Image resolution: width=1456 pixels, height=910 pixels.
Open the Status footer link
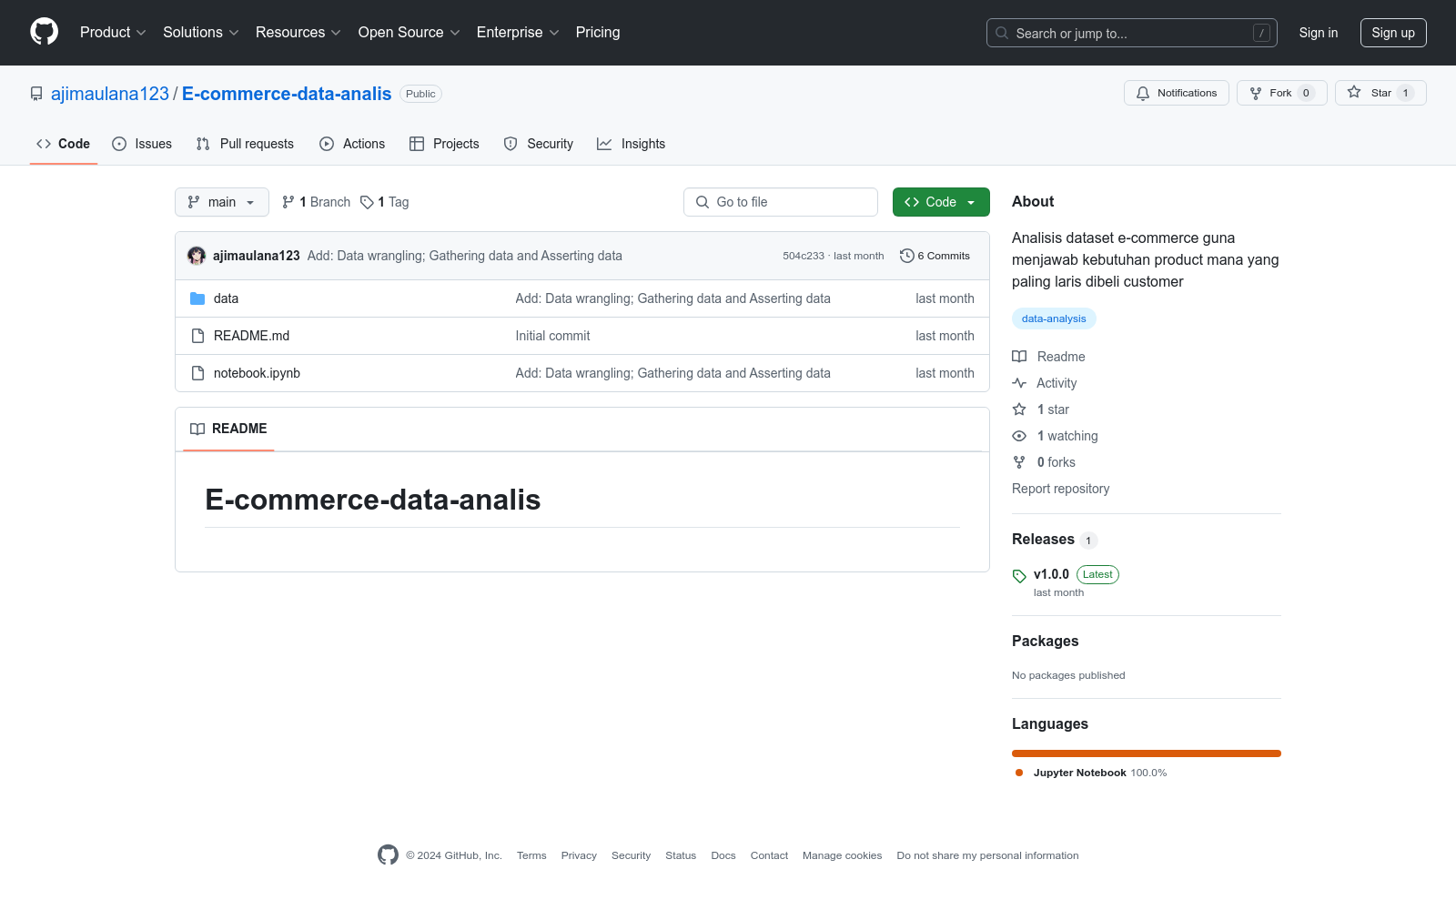click(681, 855)
